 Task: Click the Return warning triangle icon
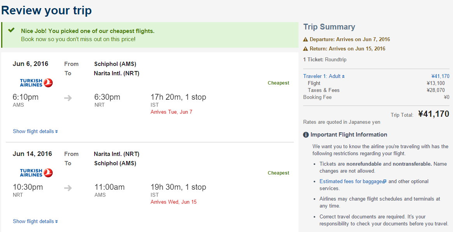point(306,48)
